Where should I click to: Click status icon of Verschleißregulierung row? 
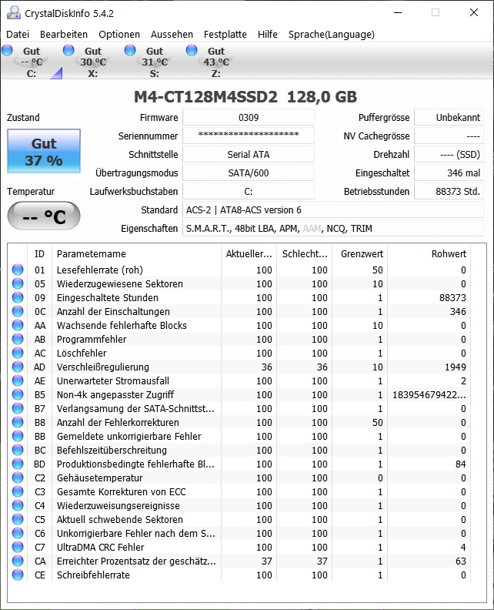(18, 367)
